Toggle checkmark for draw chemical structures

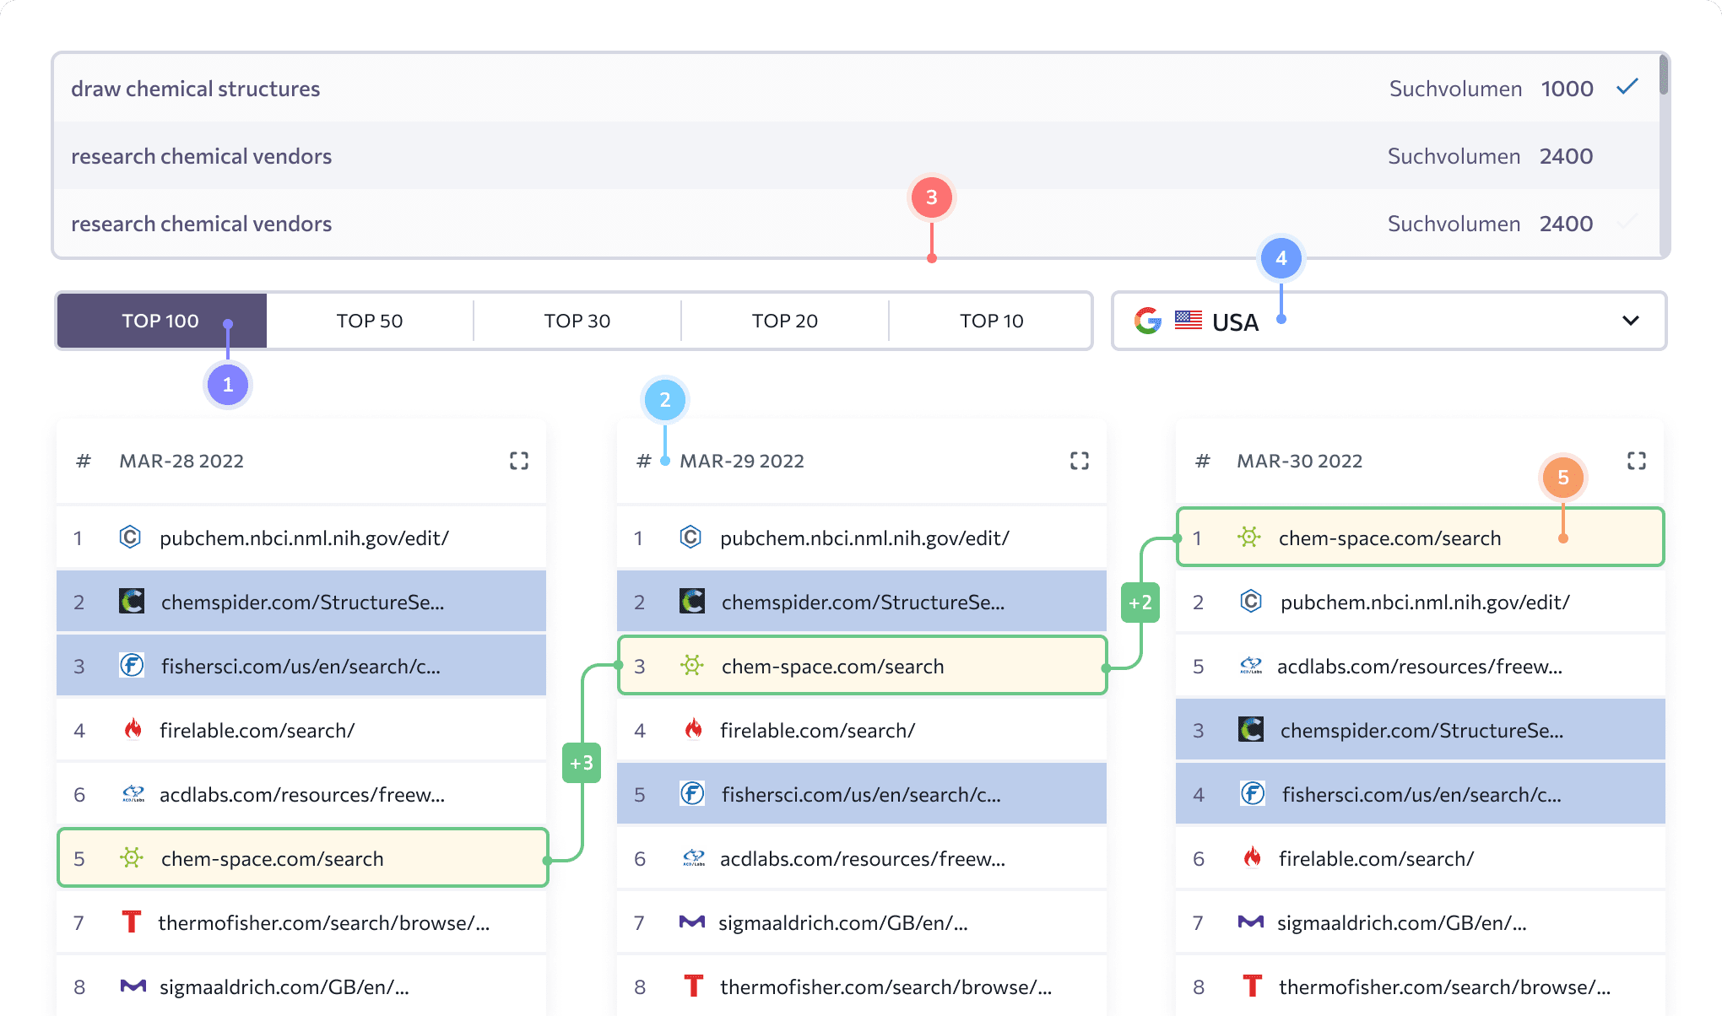(x=1627, y=87)
